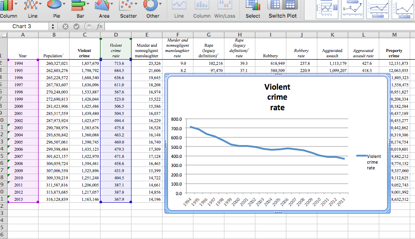Open the Name Box dropdown stepper
This screenshot has width=415, height=239.
52,27
